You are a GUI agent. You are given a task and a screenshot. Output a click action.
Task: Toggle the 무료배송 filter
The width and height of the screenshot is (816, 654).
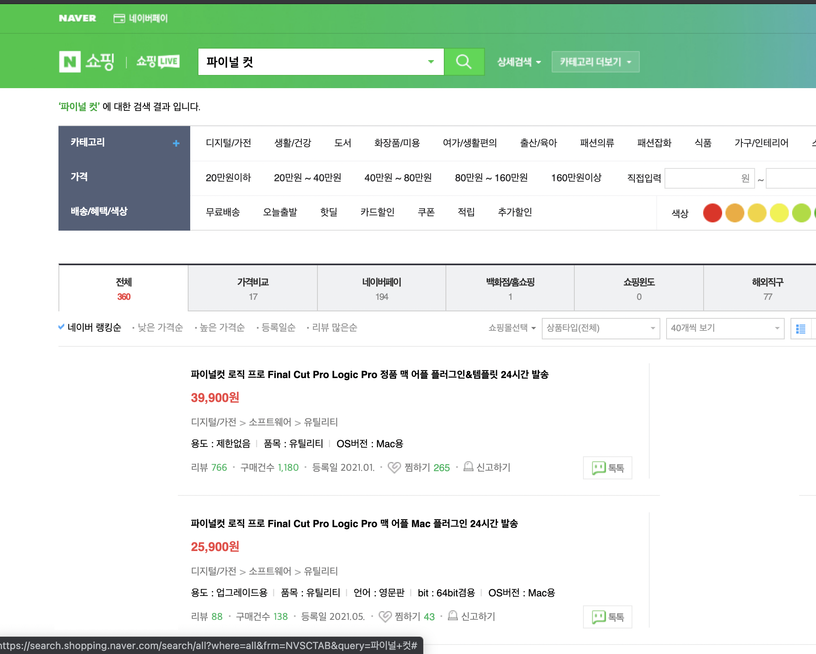pyautogui.click(x=223, y=212)
